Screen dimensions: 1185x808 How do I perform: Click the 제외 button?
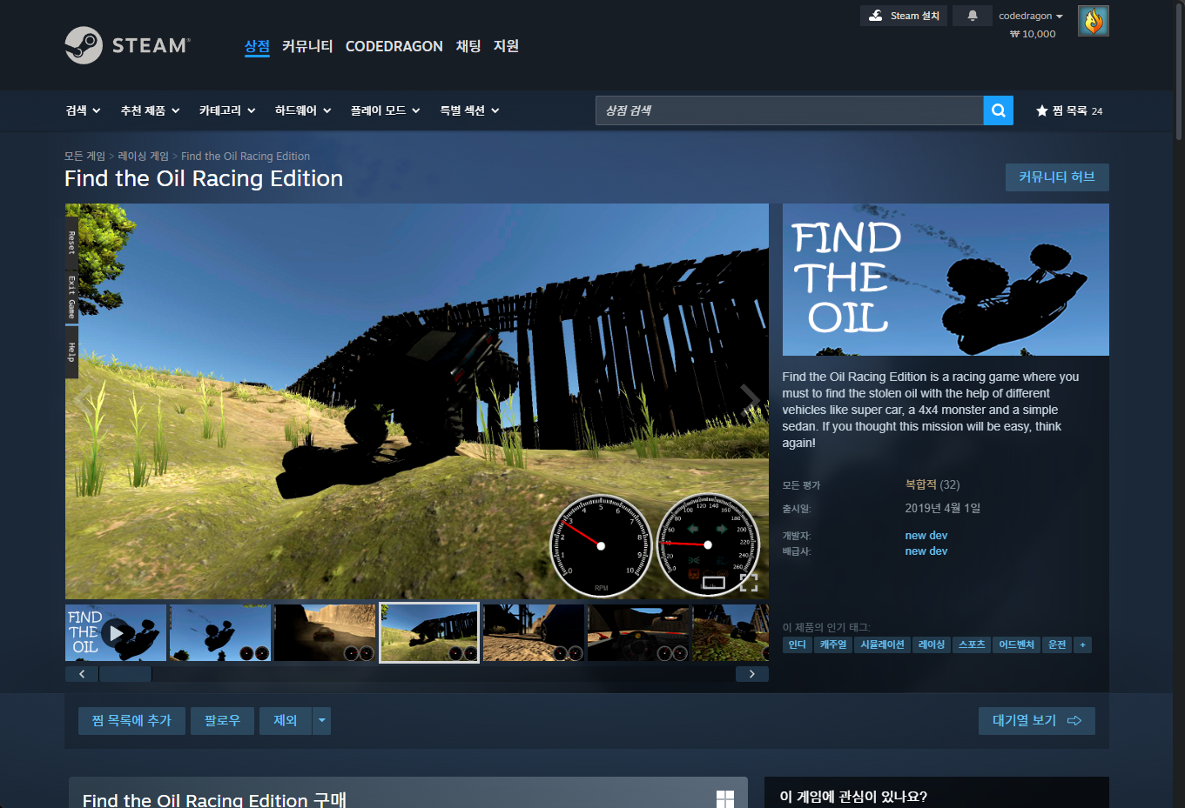[286, 720]
